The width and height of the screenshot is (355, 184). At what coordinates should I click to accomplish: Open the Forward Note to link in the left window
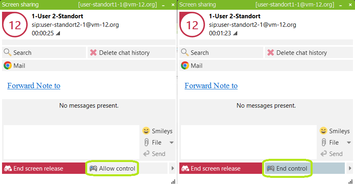(34, 86)
